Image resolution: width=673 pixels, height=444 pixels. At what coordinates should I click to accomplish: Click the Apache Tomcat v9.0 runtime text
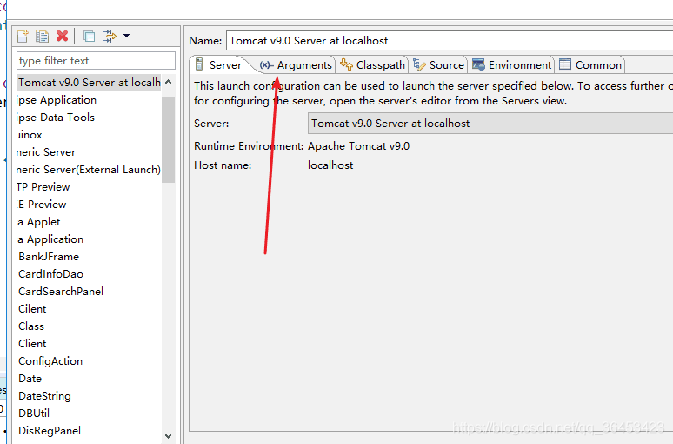358,146
